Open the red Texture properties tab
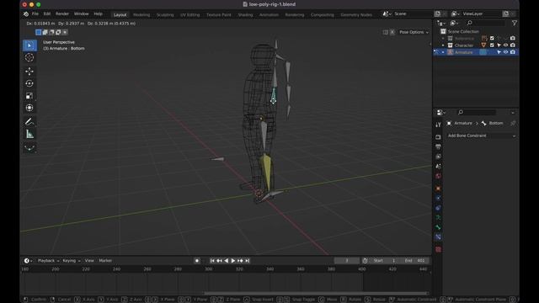Image resolution: width=539 pixels, height=303 pixels. pos(438,249)
